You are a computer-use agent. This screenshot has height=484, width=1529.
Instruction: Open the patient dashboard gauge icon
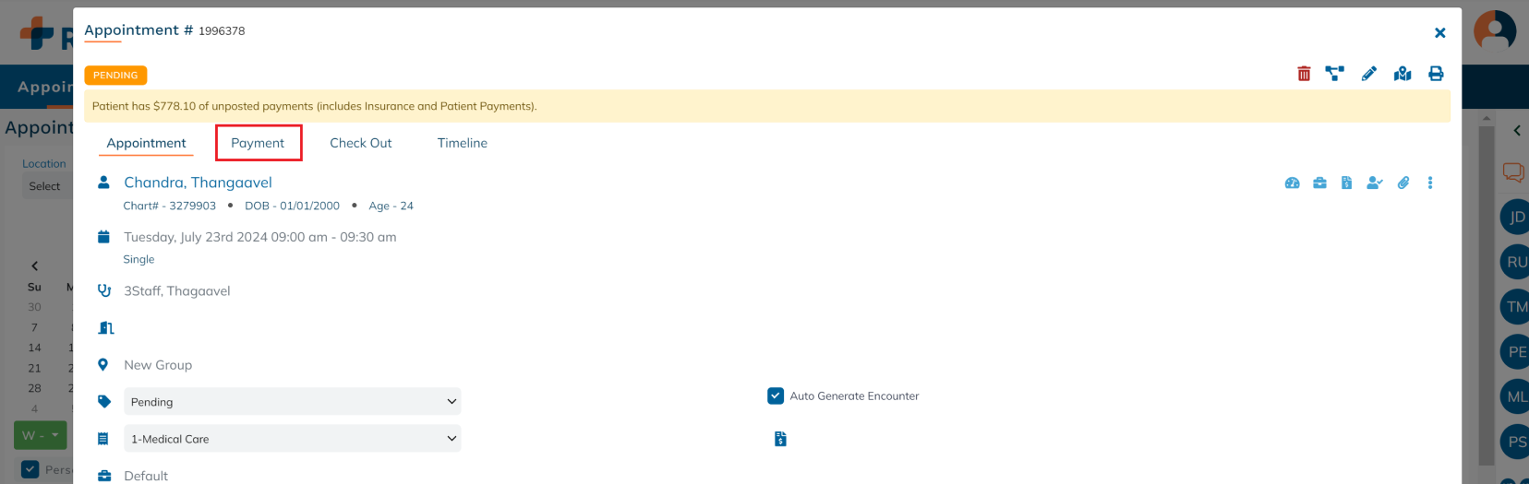click(1292, 183)
